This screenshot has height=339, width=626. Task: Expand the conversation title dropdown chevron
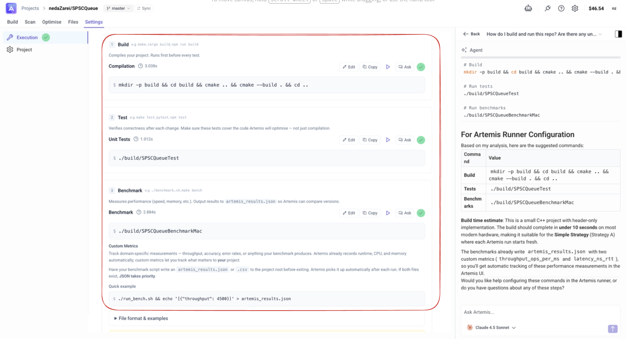click(600, 34)
